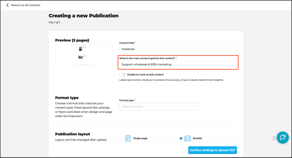Click the Booklet label text
This screenshot has height=158, width=292.
click(197, 138)
